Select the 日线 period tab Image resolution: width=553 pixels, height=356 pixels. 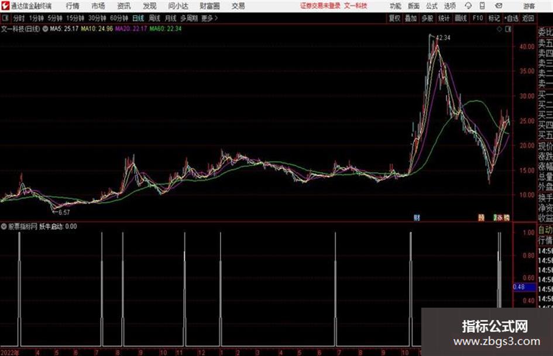(138, 18)
